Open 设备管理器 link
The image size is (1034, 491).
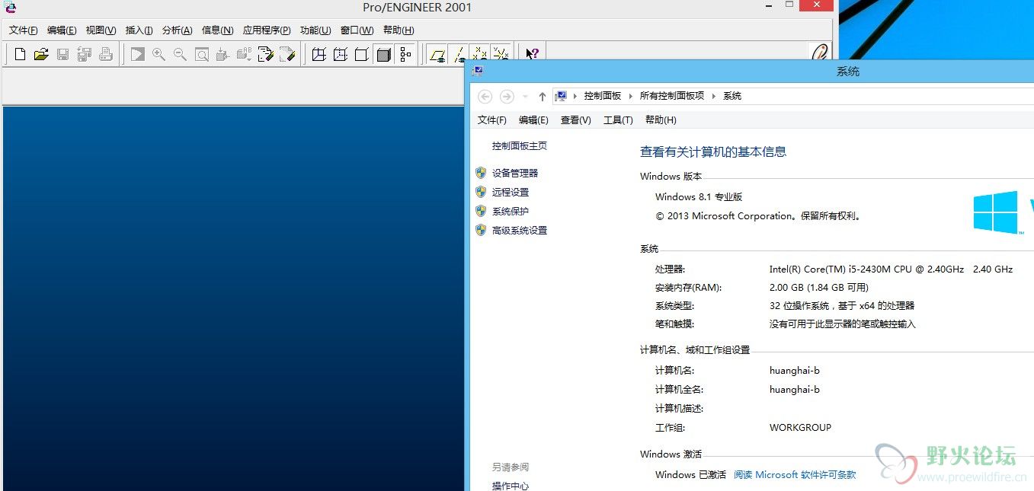[x=515, y=174]
